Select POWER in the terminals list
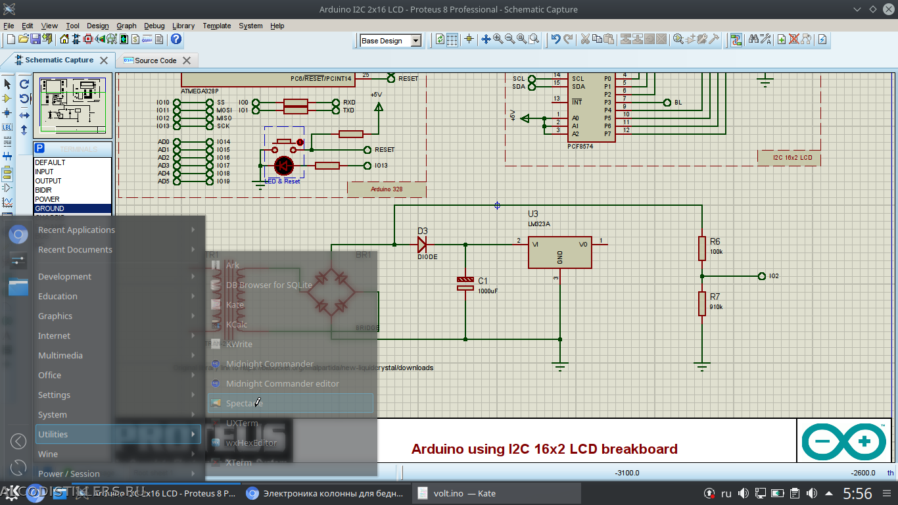898x505 pixels. [x=73, y=199]
